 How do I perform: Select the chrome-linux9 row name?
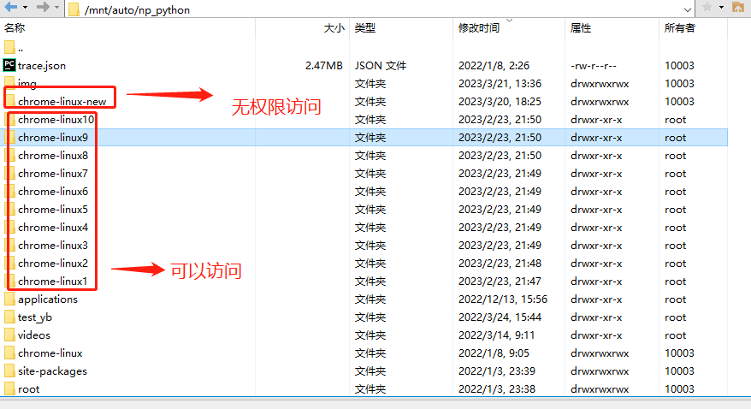coord(53,138)
